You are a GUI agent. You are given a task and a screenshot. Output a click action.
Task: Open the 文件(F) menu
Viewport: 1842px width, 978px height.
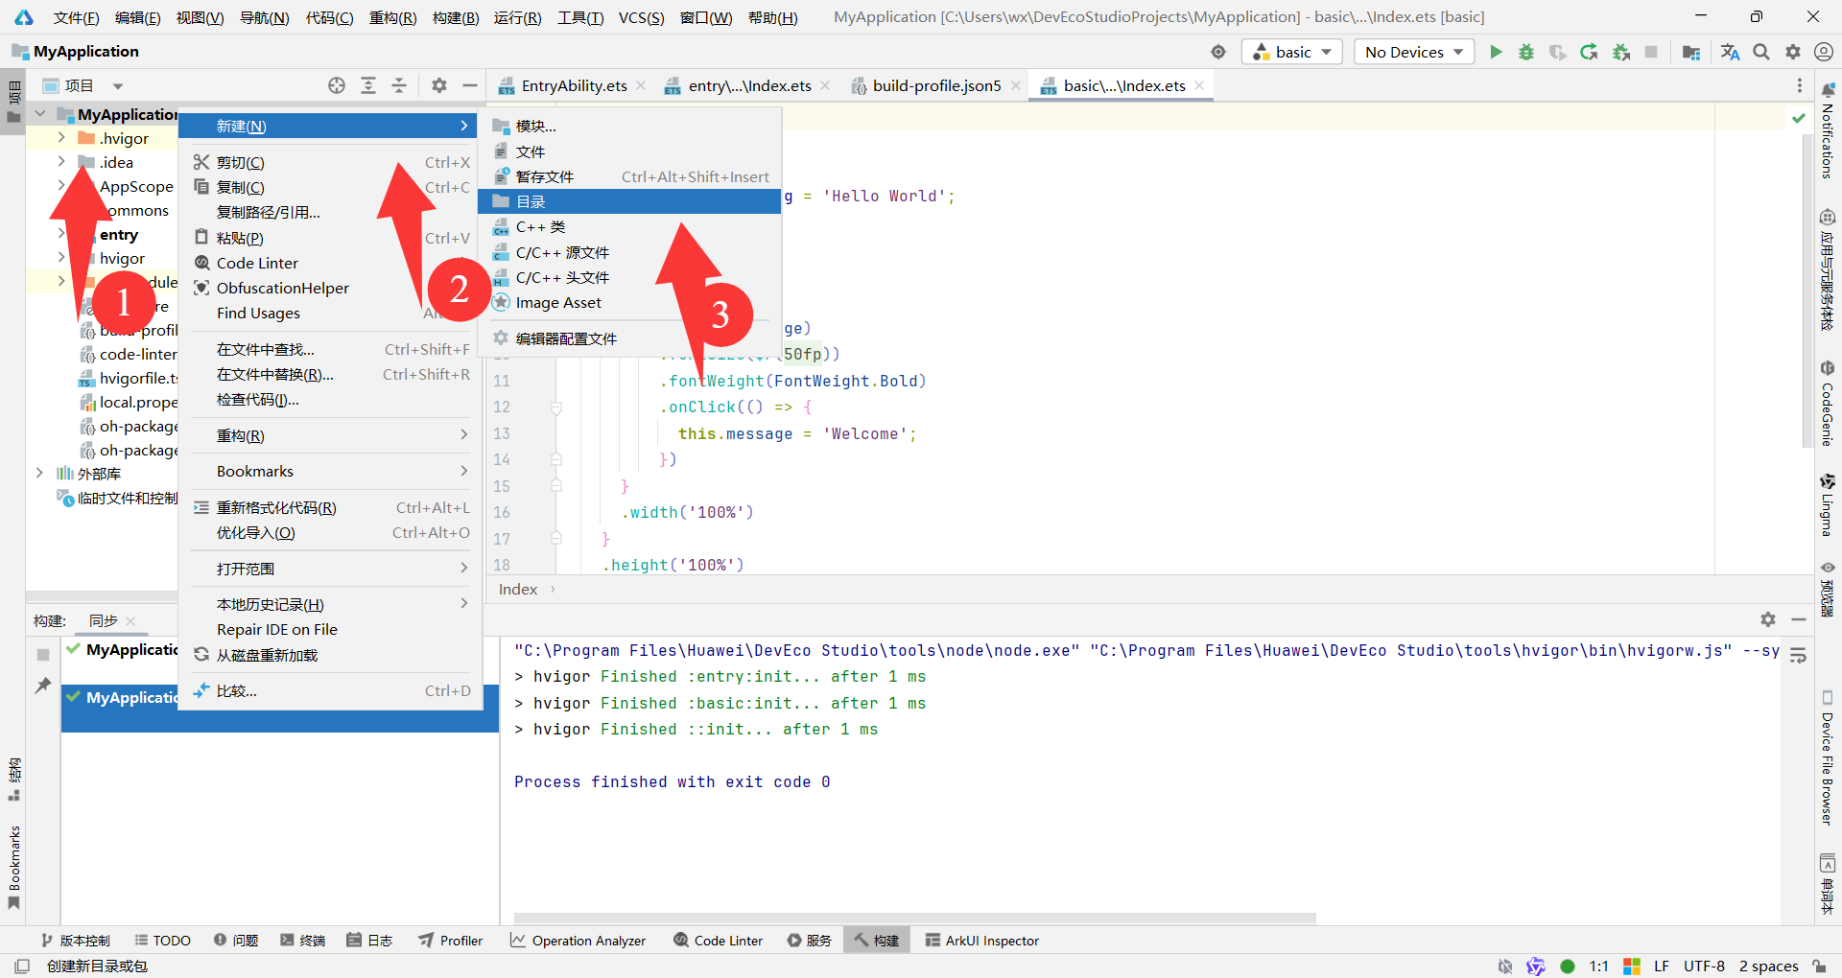point(76,17)
